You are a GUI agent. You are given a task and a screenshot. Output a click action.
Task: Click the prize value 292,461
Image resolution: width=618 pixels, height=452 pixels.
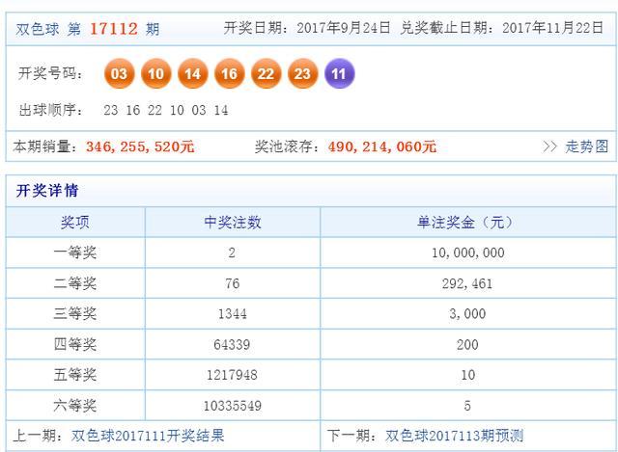click(467, 283)
